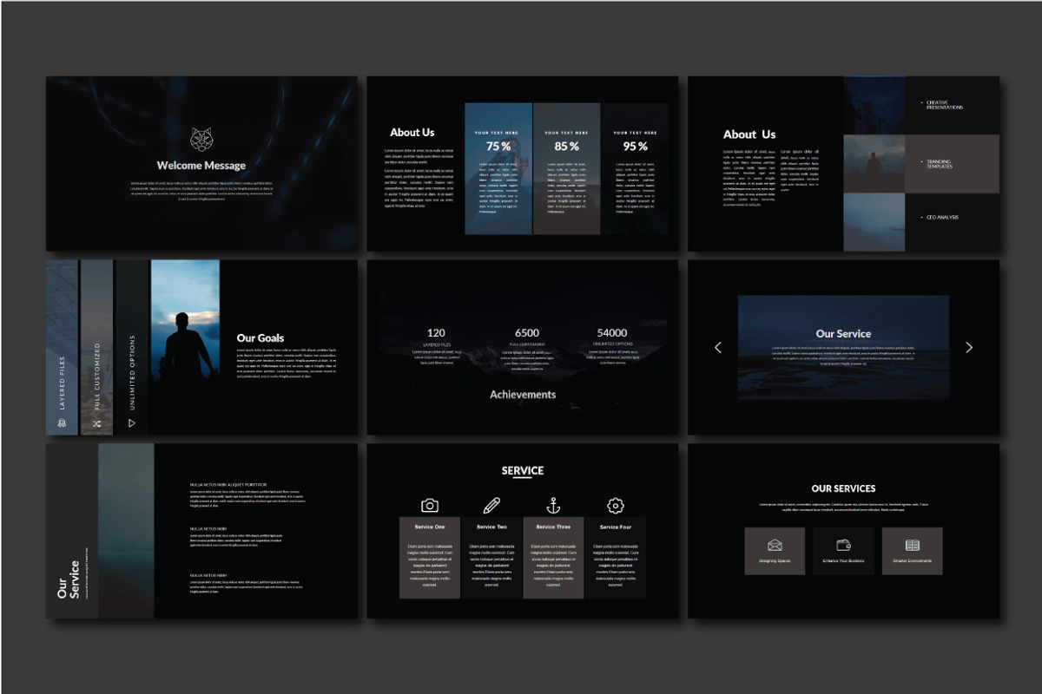The height and width of the screenshot is (694, 1042).
Task: Click the anchor icon above Service Three
Action: pyautogui.click(x=553, y=505)
